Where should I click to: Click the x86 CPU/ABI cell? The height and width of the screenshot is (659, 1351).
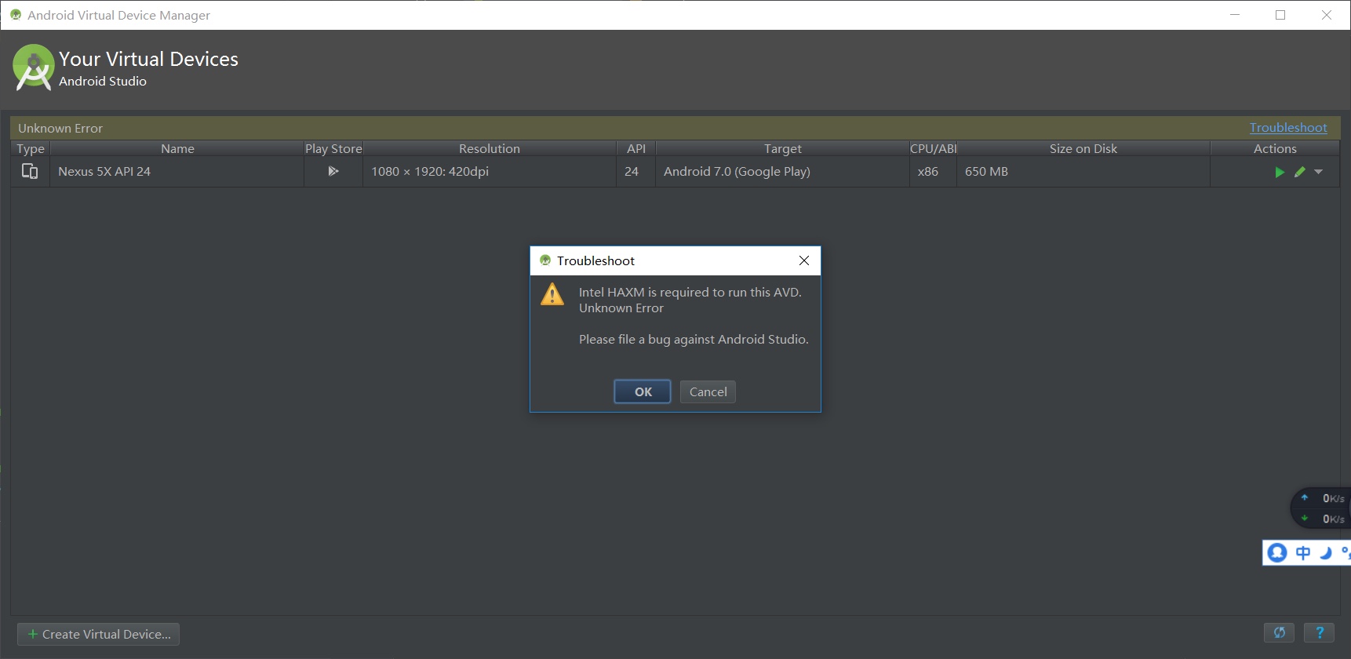pyautogui.click(x=933, y=171)
